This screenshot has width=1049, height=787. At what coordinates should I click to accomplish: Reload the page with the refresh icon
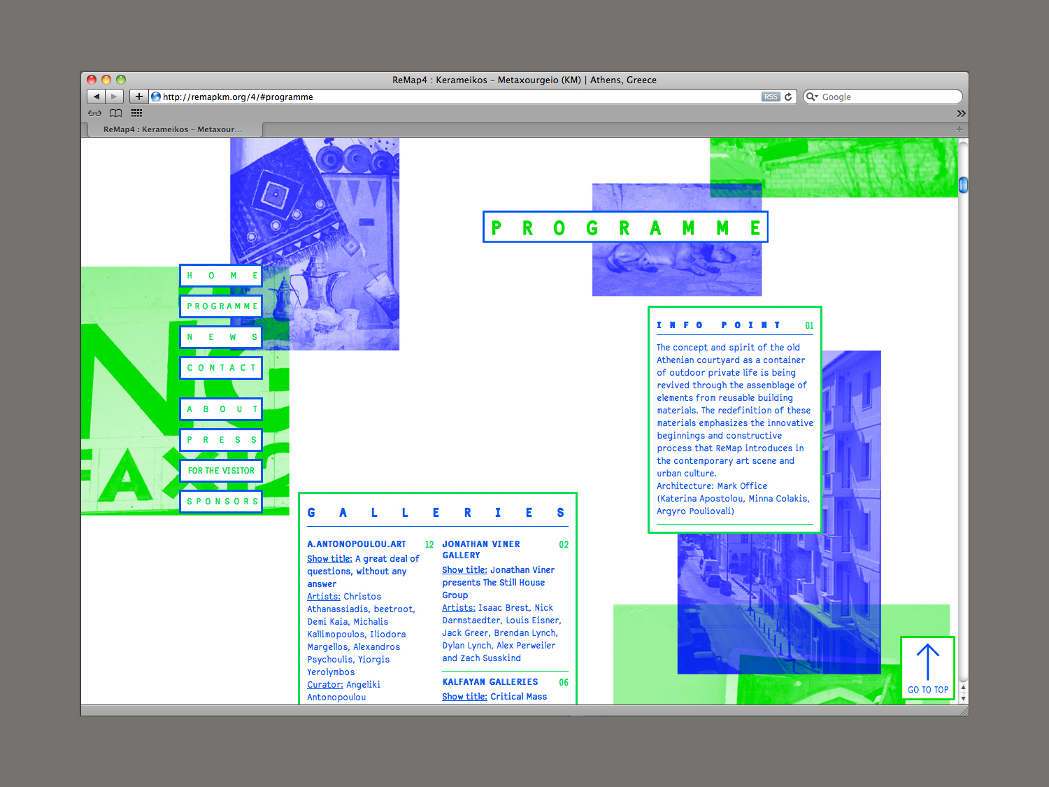788,97
